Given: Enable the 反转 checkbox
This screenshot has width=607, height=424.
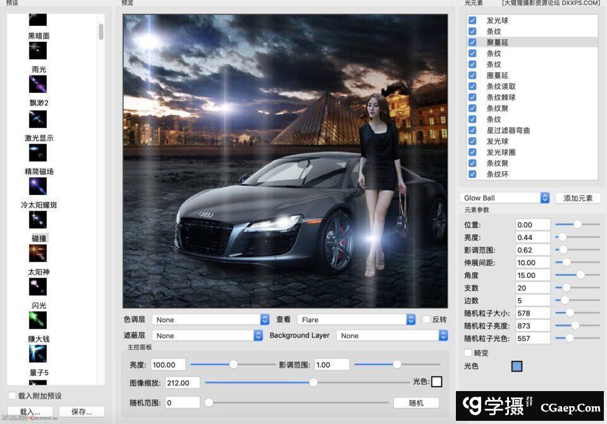Looking at the screenshot, I should coord(426,320).
